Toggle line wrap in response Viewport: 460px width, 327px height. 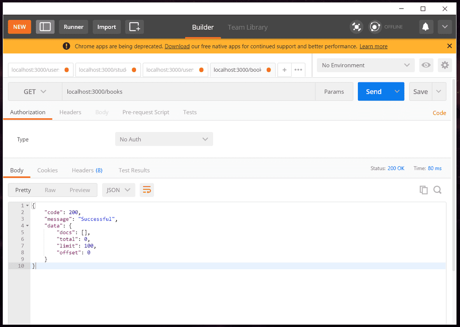coord(147,190)
